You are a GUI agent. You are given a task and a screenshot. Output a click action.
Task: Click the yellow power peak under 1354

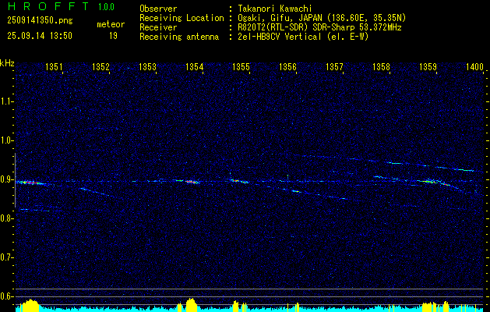[x=191, y=304]
